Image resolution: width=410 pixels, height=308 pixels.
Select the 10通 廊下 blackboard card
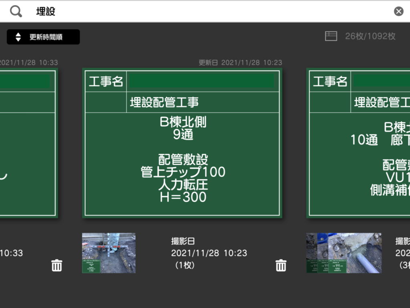coord(358,143)
